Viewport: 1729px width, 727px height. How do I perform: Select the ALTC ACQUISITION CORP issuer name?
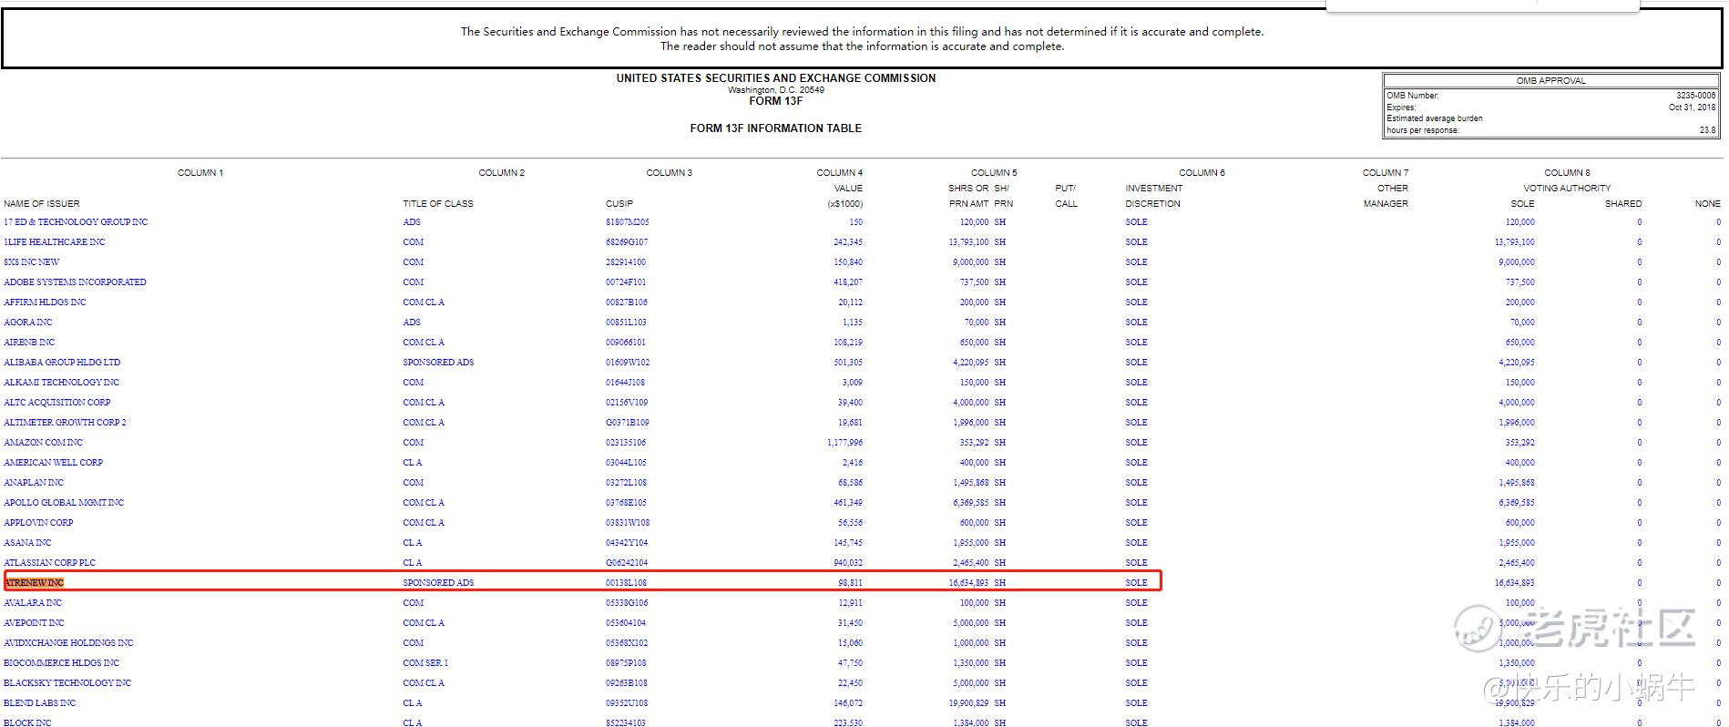coord(57,403)
